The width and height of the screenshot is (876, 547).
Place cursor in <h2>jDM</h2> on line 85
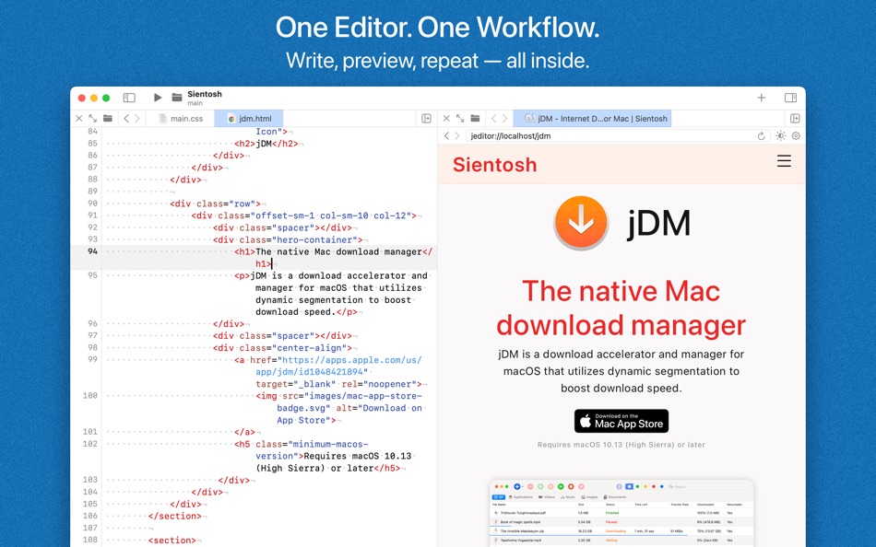(x=266, y=144)
